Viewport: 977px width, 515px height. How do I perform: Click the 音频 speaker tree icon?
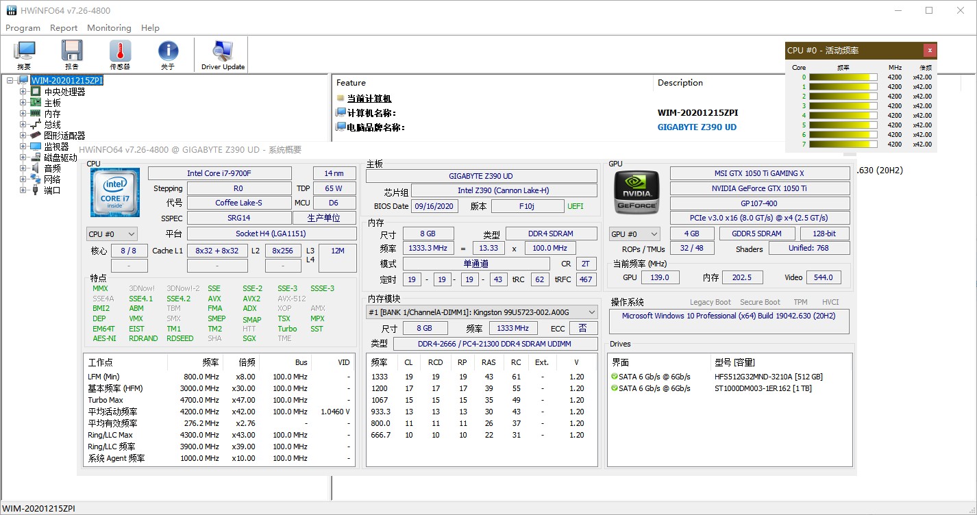point(36,168)
